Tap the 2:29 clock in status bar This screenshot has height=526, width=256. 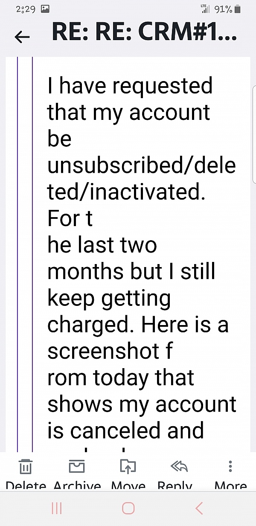25,9
